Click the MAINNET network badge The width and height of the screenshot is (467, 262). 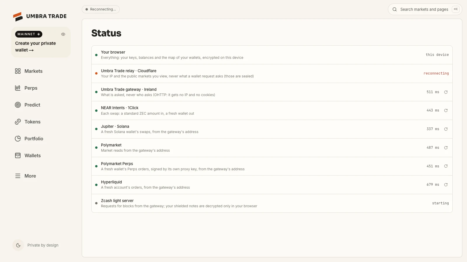tap(29, 34)
